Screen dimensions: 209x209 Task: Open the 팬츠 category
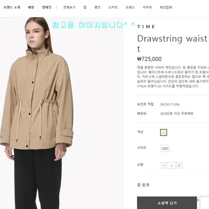pos(97,8)
